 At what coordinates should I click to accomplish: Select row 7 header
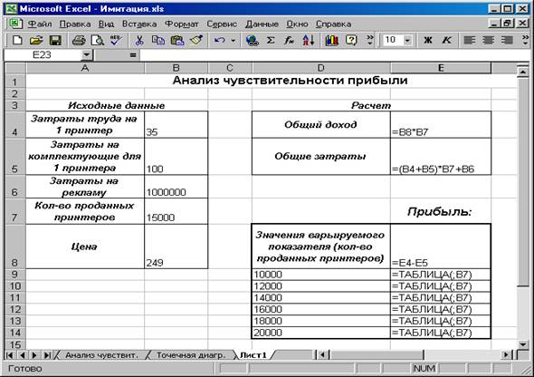14,211
